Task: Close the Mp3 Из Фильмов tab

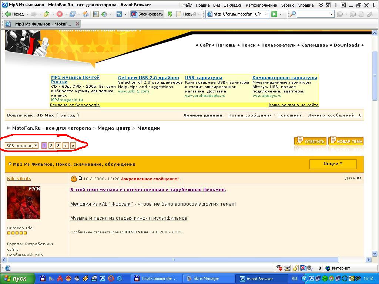Action: [77, 24]
